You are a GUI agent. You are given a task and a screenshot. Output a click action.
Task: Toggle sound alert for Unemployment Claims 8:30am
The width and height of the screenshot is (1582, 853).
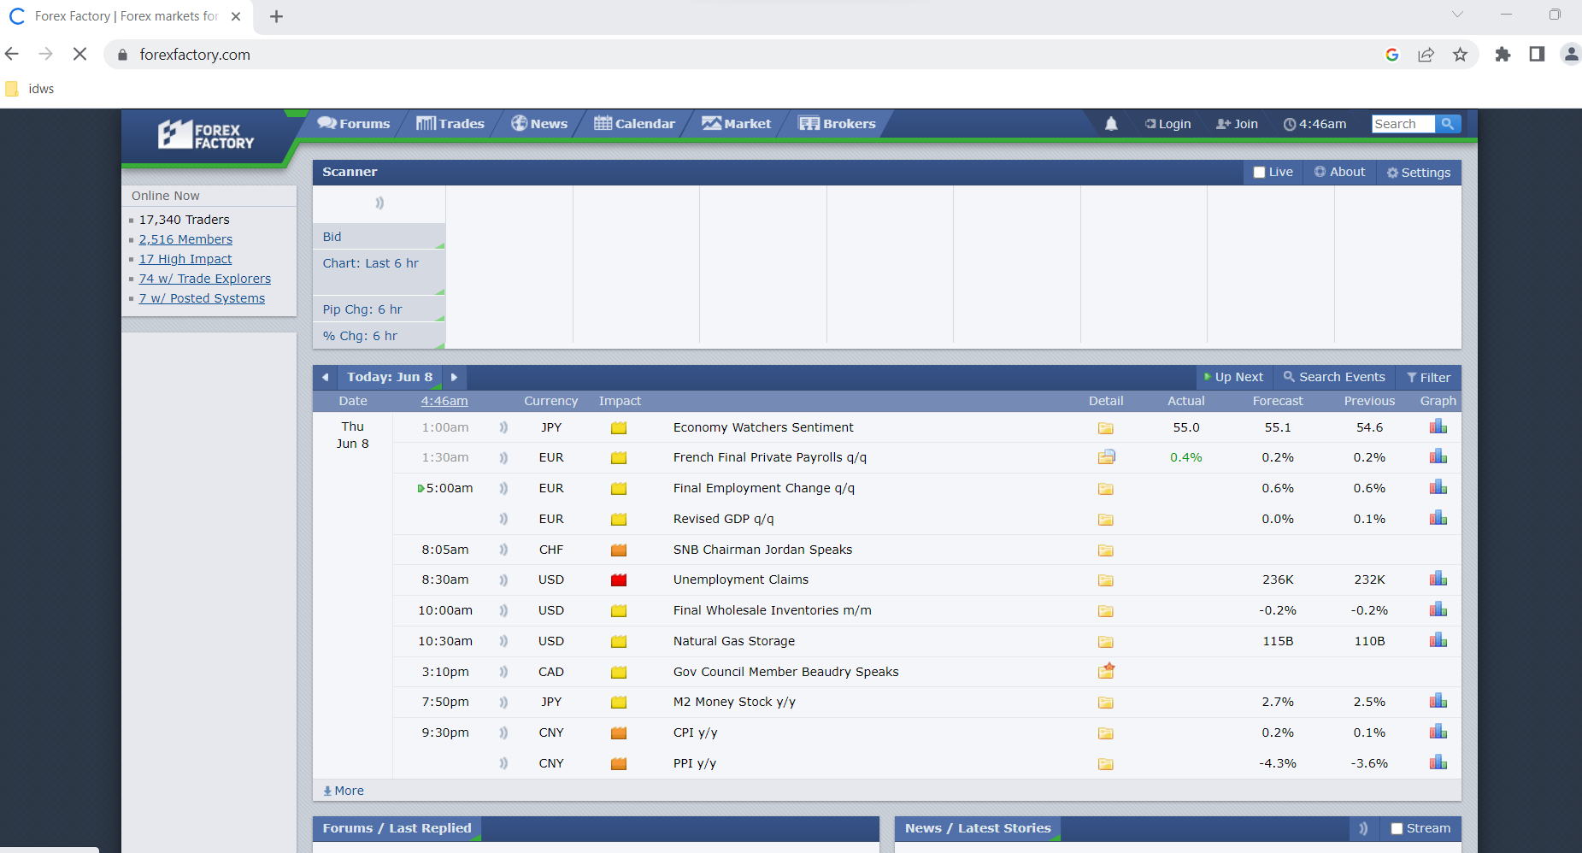click(x=503, y=579)
